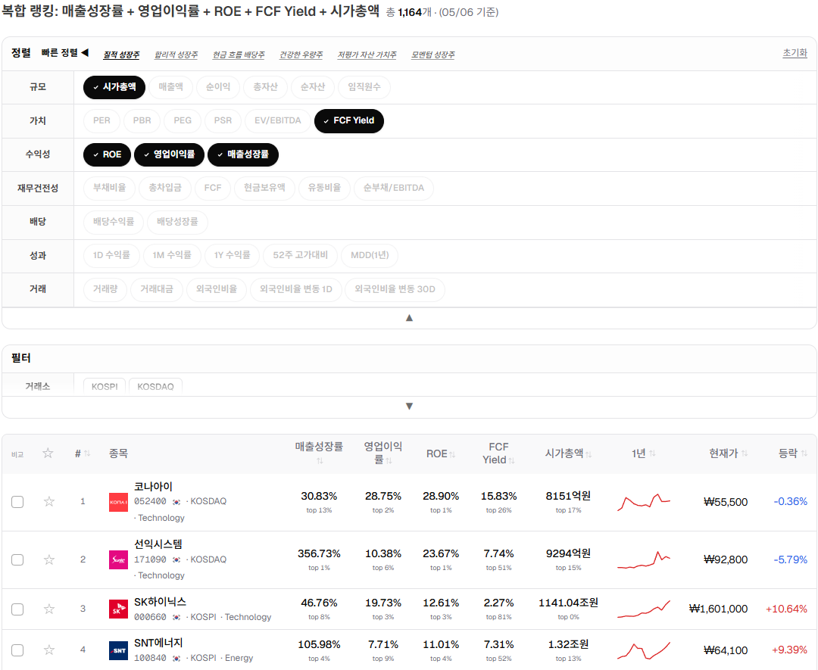Viewport: 818px width, 670px height.
Task: View SK하이닉스 one-year sparkline chart
Action: point(644,609)
